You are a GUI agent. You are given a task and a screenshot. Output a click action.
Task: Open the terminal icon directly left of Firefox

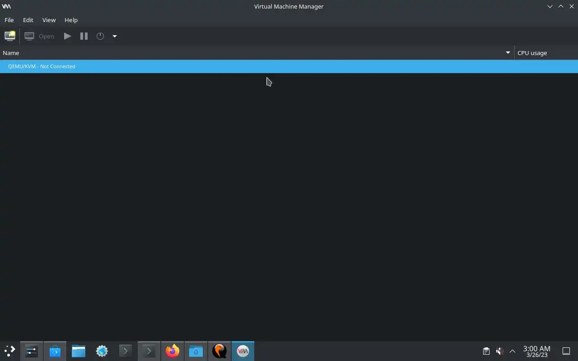(149, 351)
